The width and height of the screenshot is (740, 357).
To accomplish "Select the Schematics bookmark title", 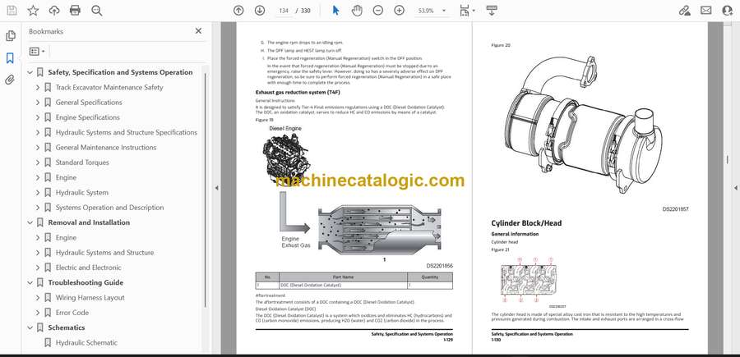I will [x=67, y=327].
